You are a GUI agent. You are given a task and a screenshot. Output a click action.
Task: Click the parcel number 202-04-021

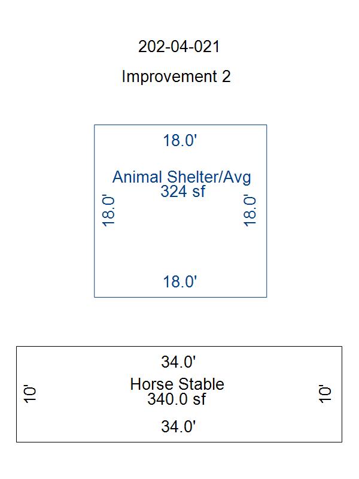coord(179,47)
